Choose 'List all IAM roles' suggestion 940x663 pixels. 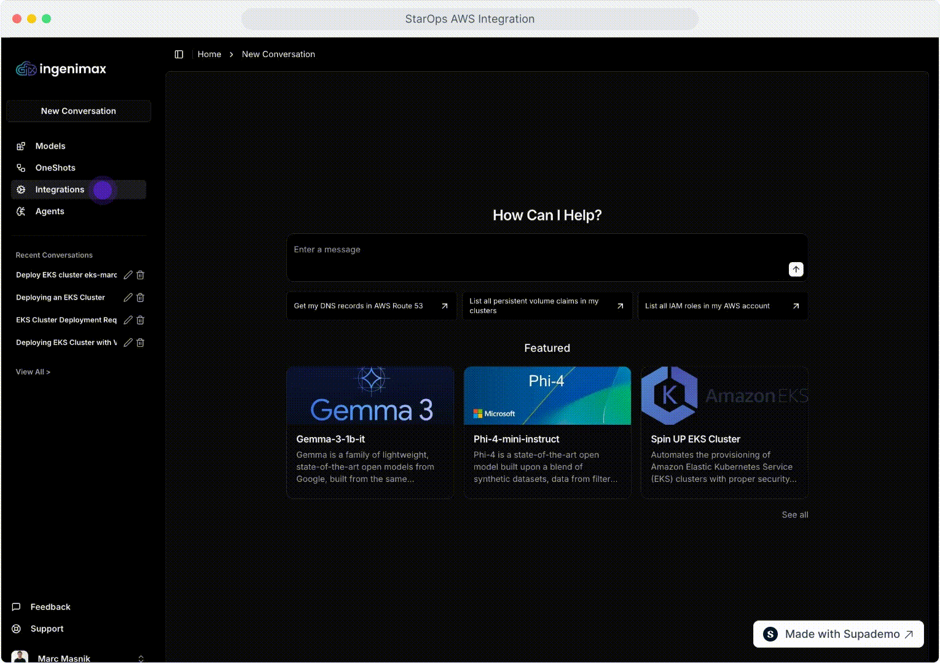[723, 306]
